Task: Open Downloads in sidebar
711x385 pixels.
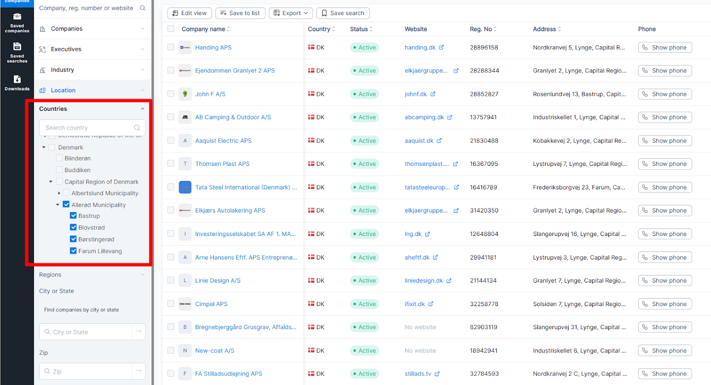Action: pos(17,83)
